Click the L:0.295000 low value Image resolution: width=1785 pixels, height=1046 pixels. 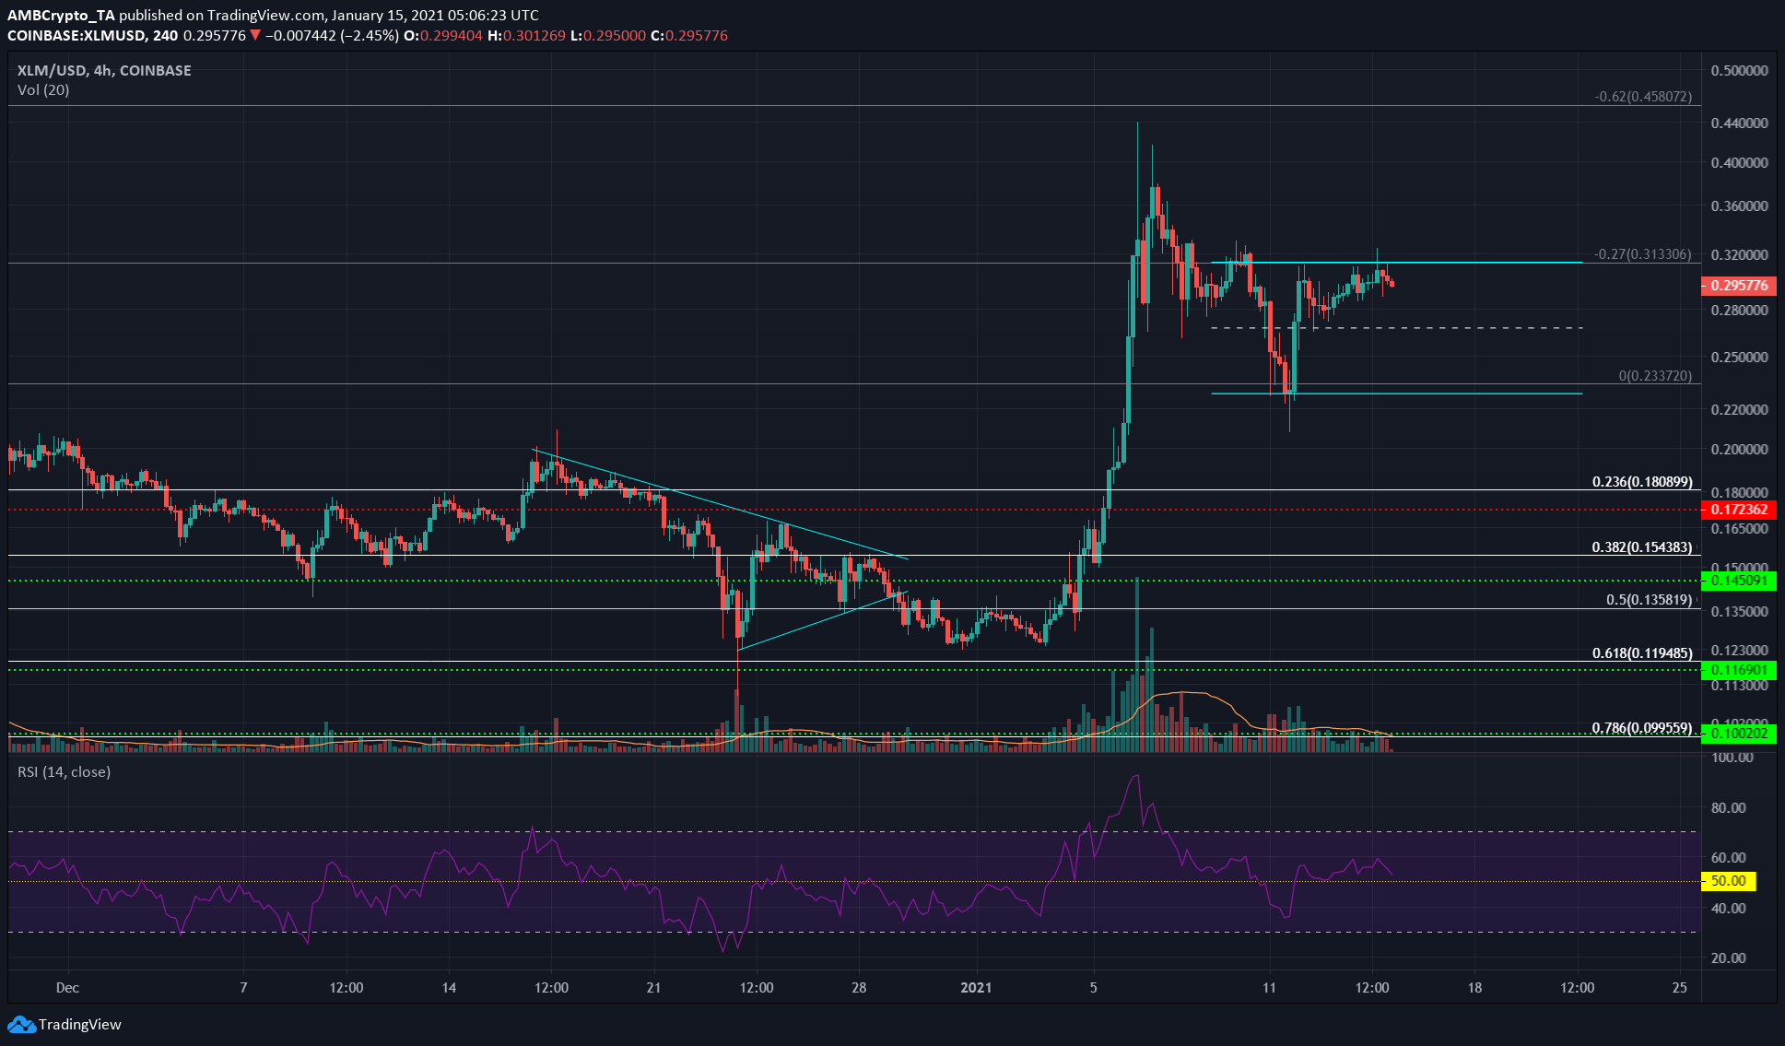coord(608,36)
